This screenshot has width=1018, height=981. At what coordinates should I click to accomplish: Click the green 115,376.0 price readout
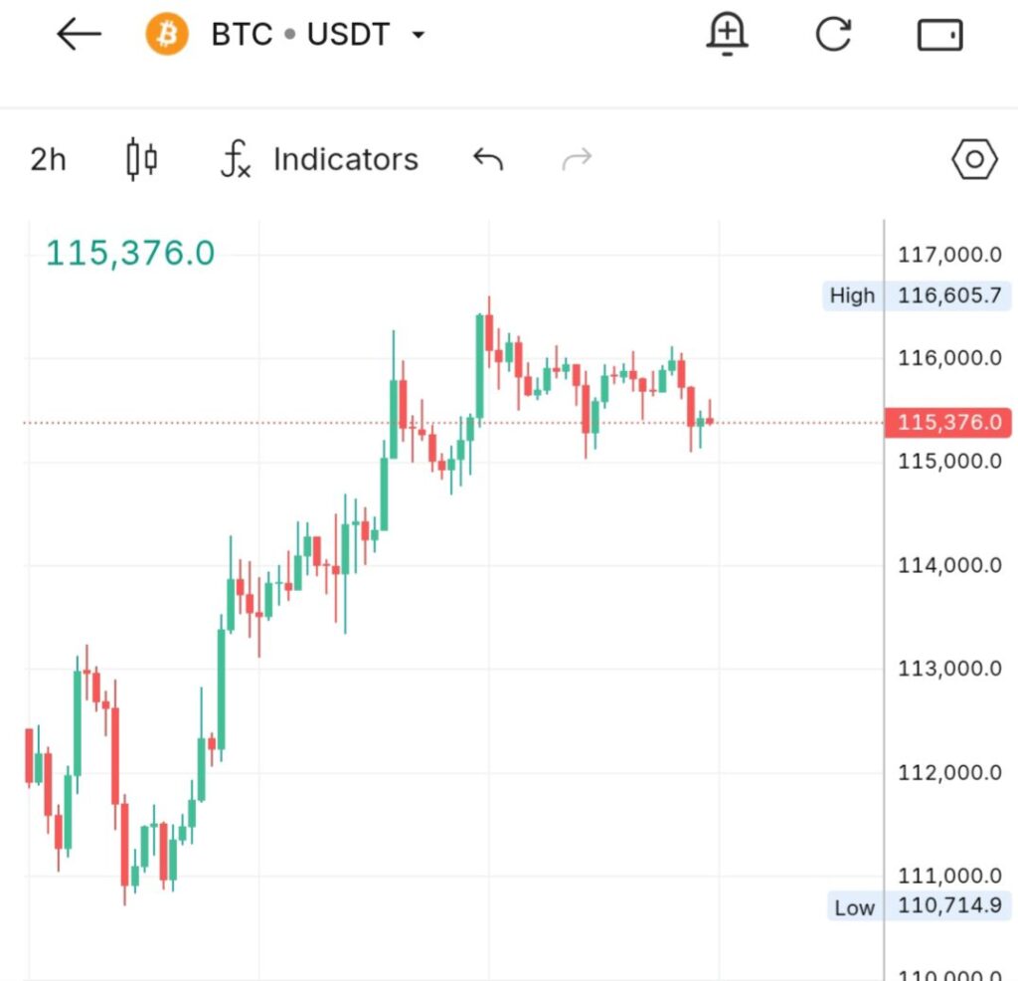coord(130,254)
